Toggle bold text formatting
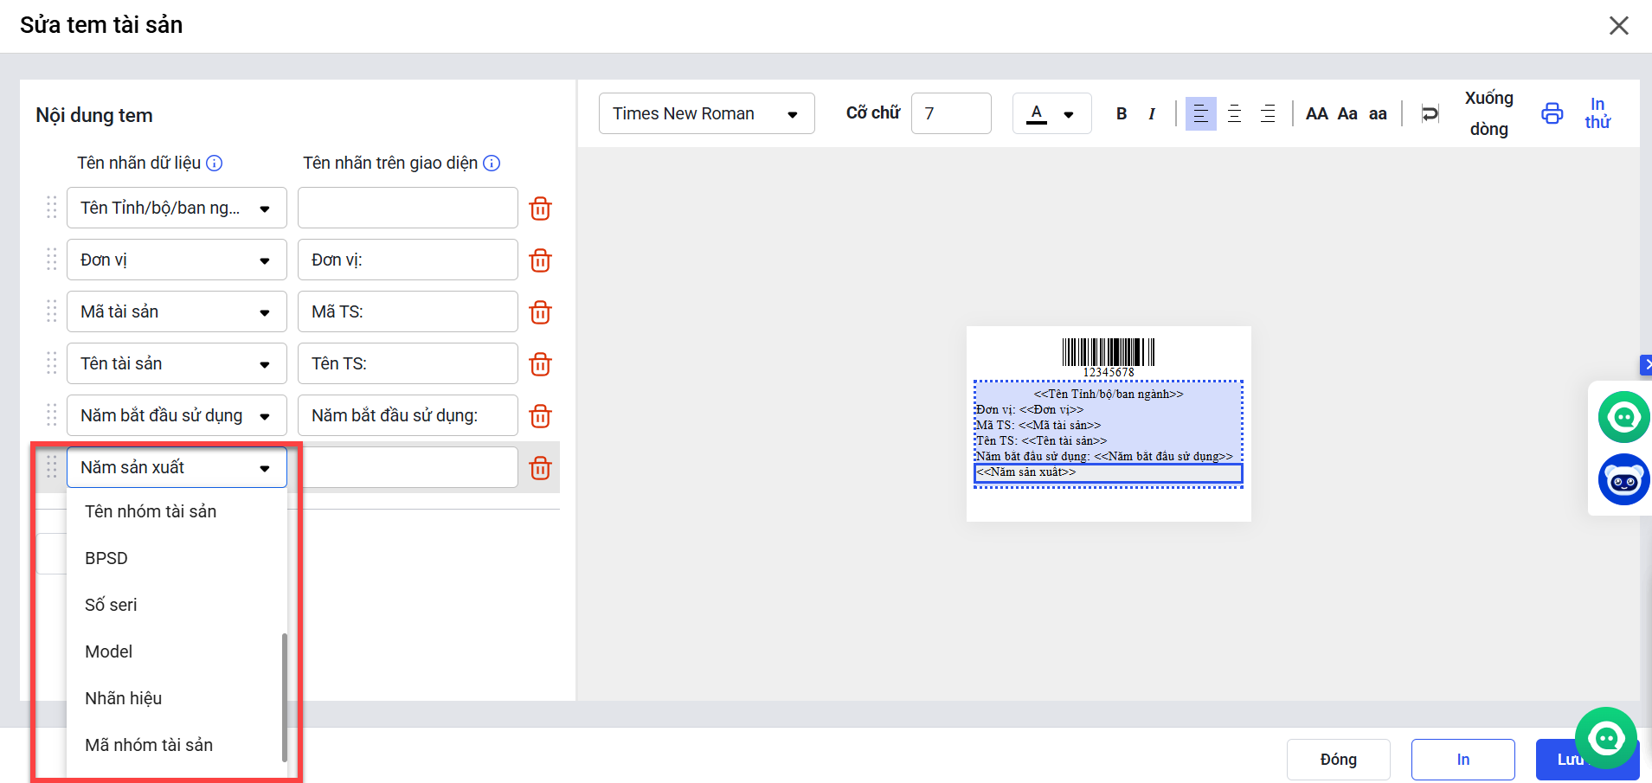Image resolution: width=1652 pixels, height=783 pixels. coord(1122,113)
